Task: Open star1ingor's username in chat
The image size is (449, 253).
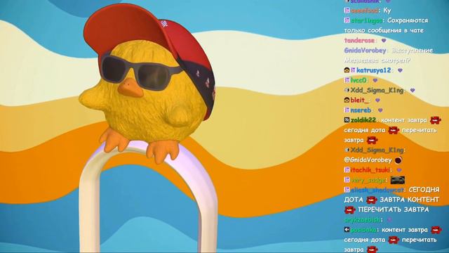Action: (366, 20)
